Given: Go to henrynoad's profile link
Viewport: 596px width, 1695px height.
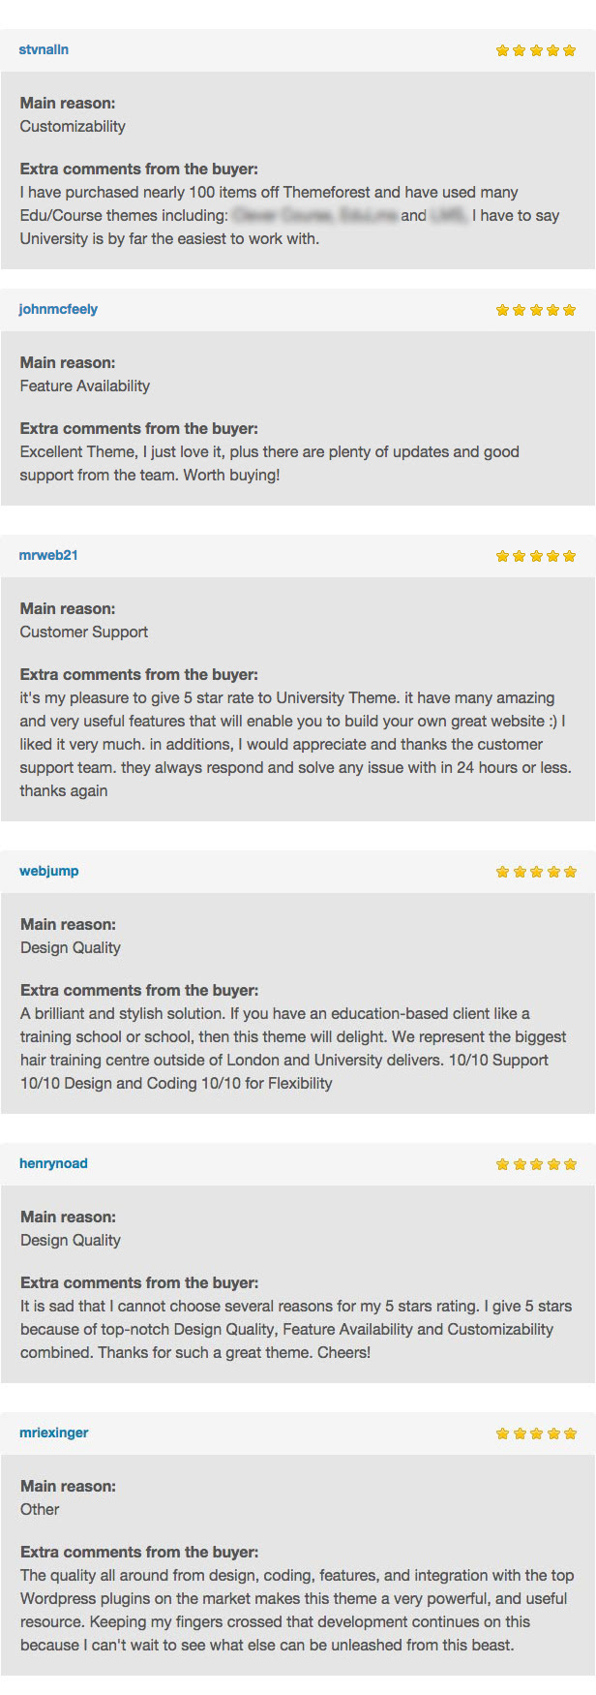Looking at the screenshot, I should click(x=53, y=1163).
